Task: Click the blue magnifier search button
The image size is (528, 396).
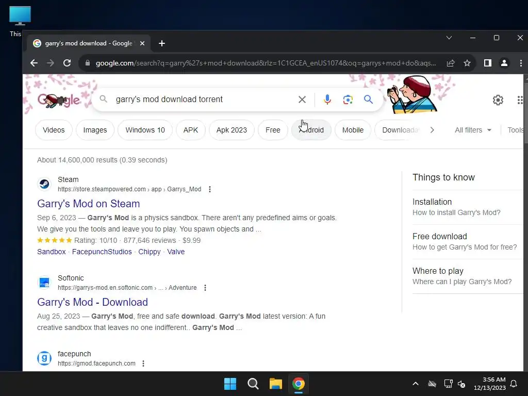Action: pyautogui.click(x=368, y=100)
